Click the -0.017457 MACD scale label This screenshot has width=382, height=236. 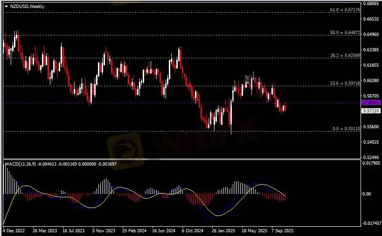coord(371,224)
